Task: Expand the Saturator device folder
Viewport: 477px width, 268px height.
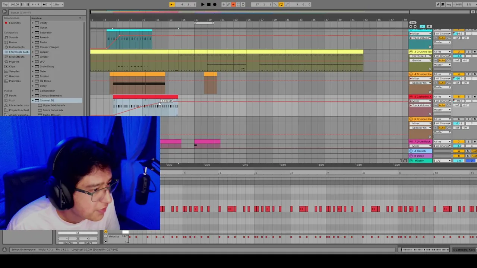Action: (32, 32)
